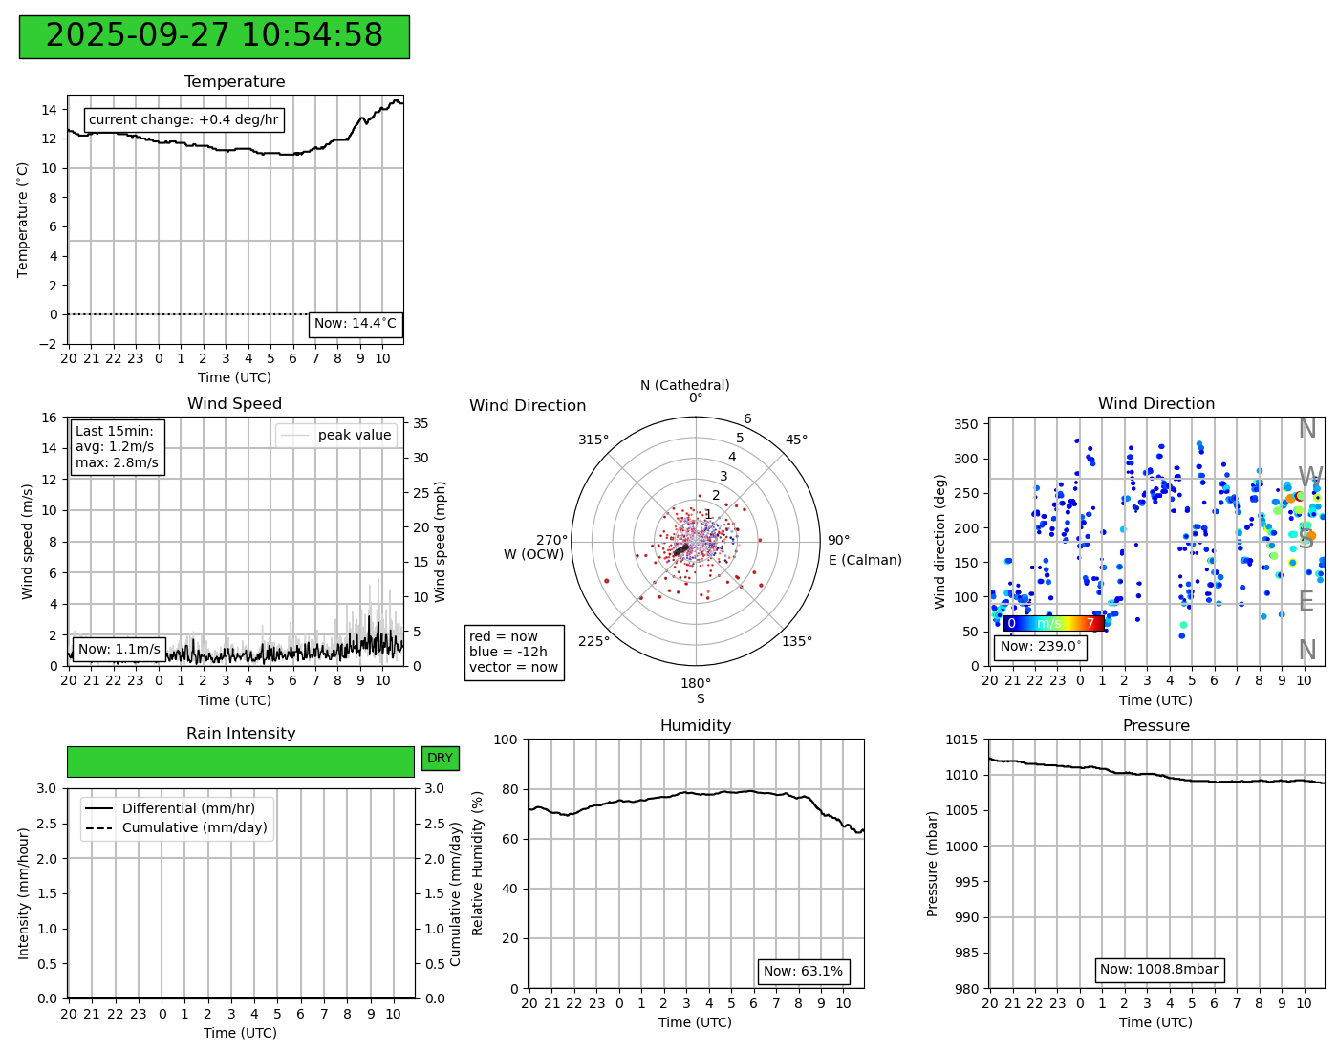The image size is (1338, 1051).
Task: Click the green timestamp banner at top
Action: click(214, 36)
